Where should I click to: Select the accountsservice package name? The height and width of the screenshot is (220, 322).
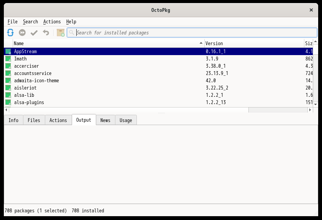[x=33, y=73]
